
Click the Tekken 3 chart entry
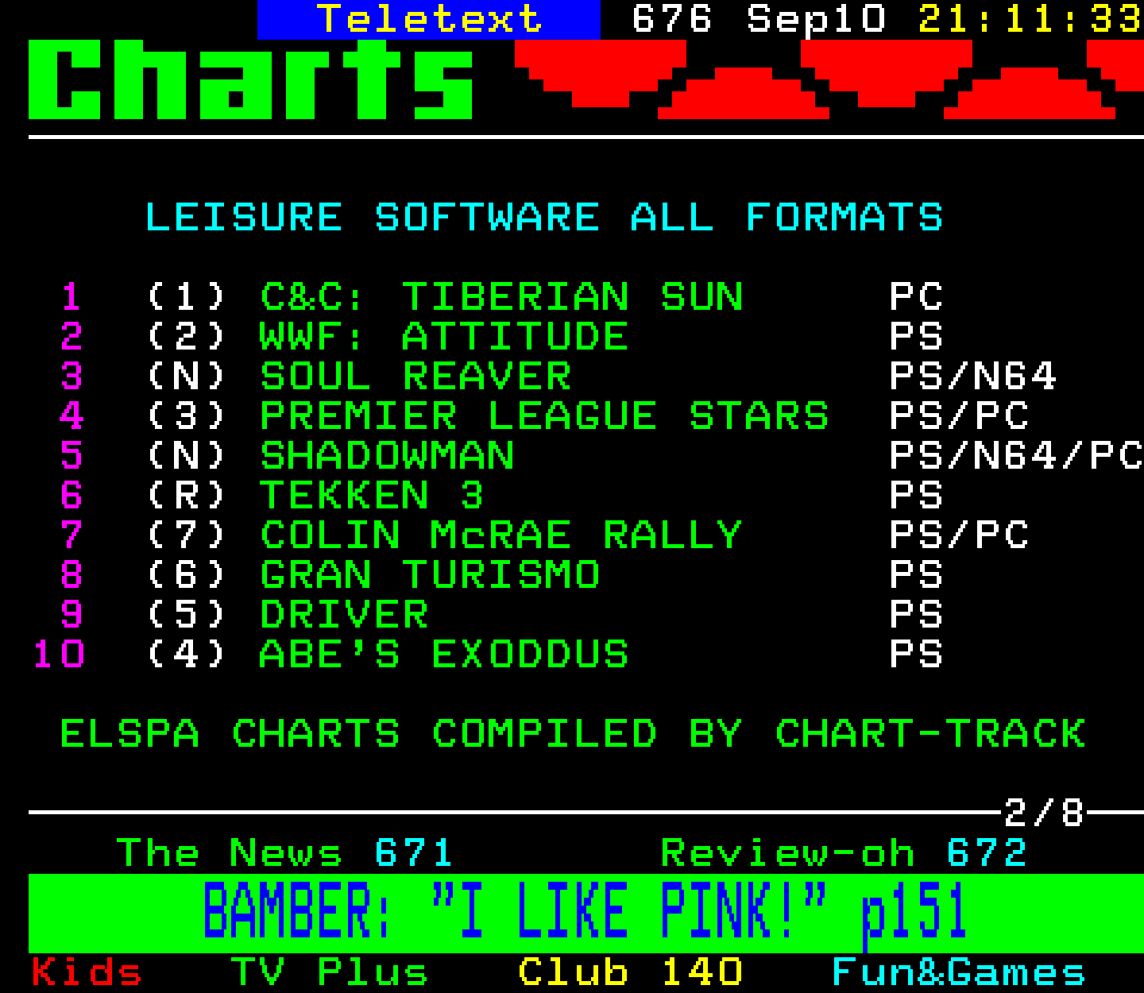[372, 496]
